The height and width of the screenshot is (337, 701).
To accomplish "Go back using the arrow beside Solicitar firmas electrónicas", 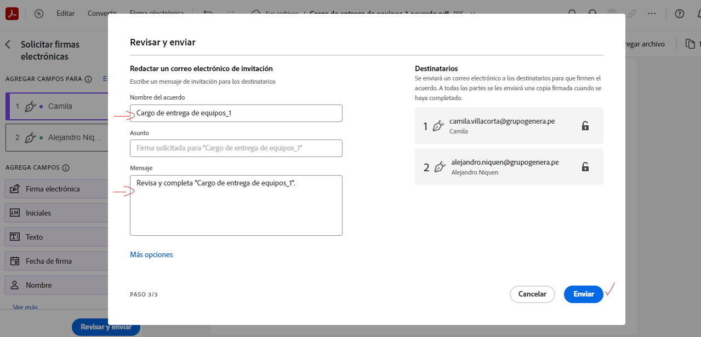I will tap(8, 44).
